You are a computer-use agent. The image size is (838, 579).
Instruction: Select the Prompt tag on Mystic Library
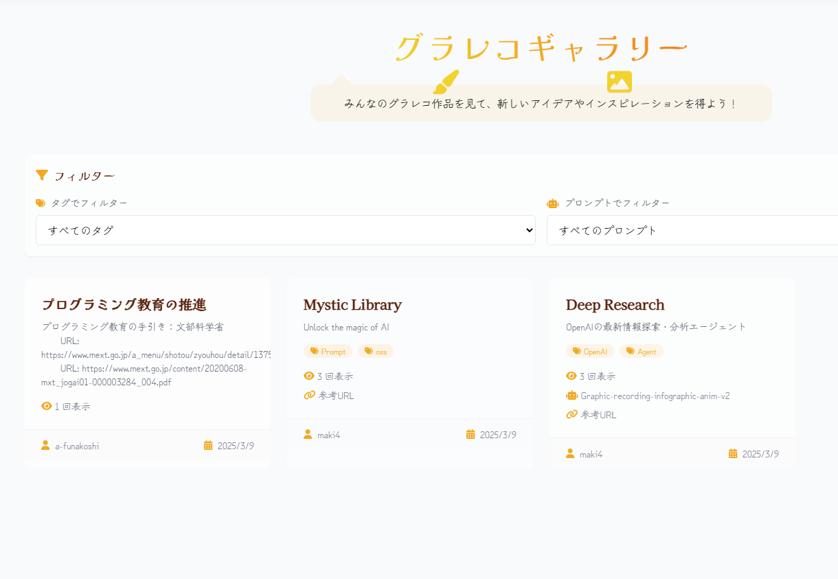click(328, 351)
